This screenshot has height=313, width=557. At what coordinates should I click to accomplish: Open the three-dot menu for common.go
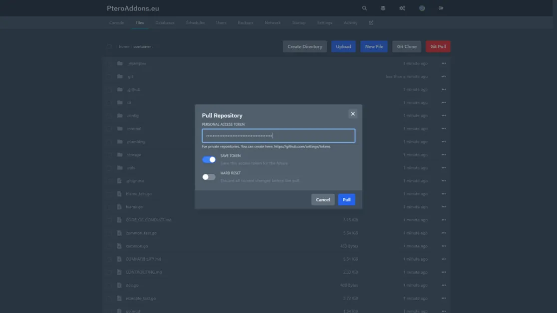(444, 246)
